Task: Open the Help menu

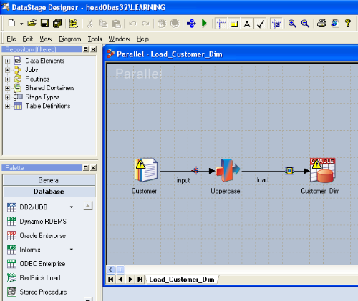Action: coord(142,39)
